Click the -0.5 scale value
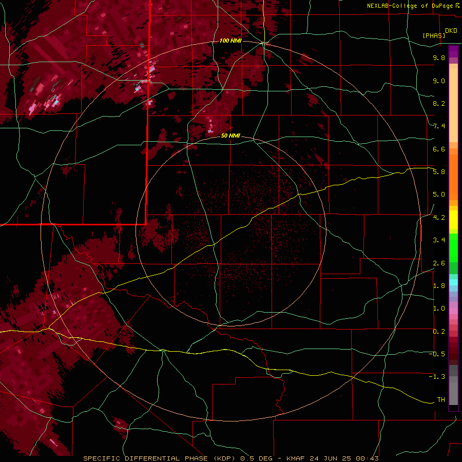 click(x=437, y=354)
